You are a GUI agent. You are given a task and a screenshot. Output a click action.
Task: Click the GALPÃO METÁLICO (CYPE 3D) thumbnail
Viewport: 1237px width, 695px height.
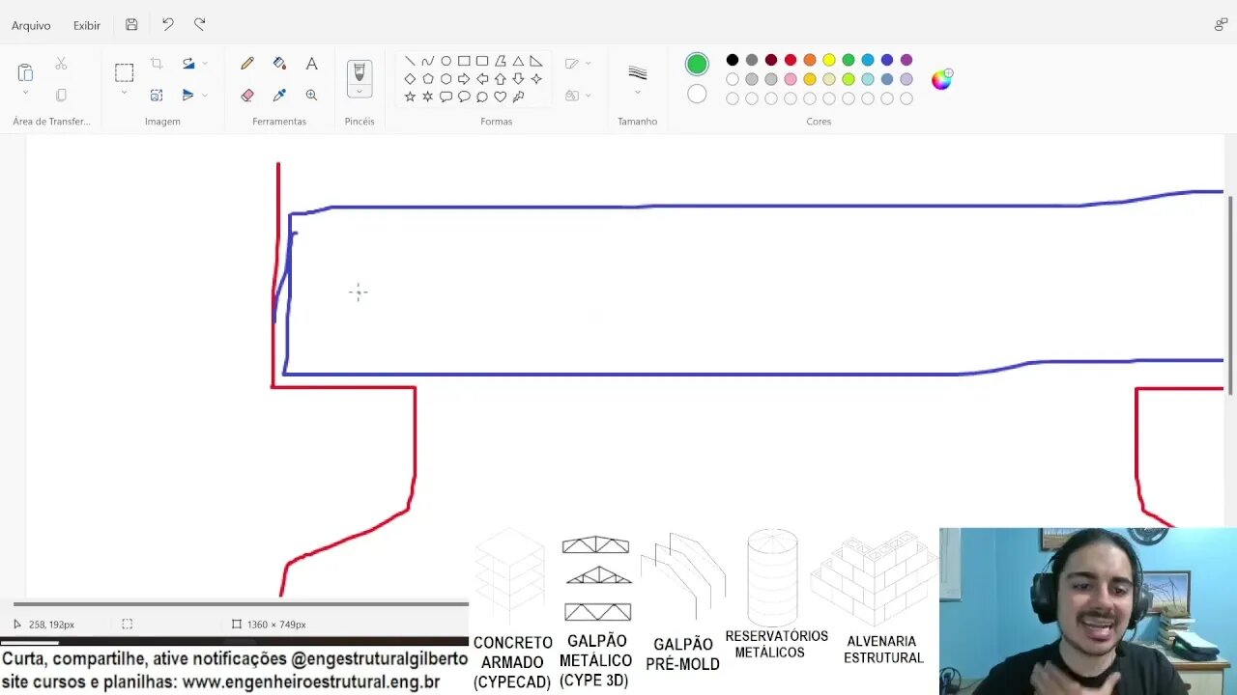coord(596,610)
